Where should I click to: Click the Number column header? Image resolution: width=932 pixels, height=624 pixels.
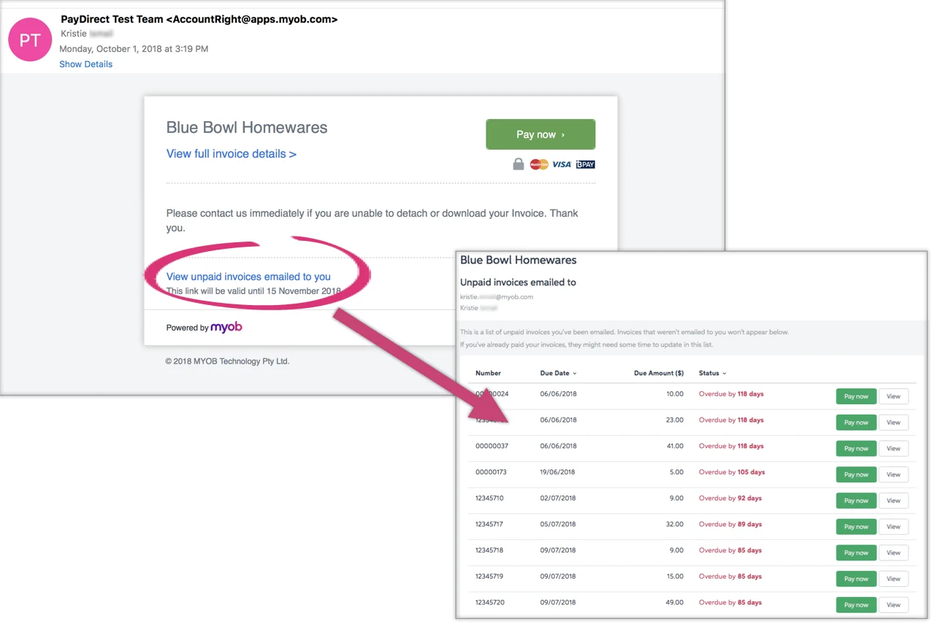tap(488, 373)
